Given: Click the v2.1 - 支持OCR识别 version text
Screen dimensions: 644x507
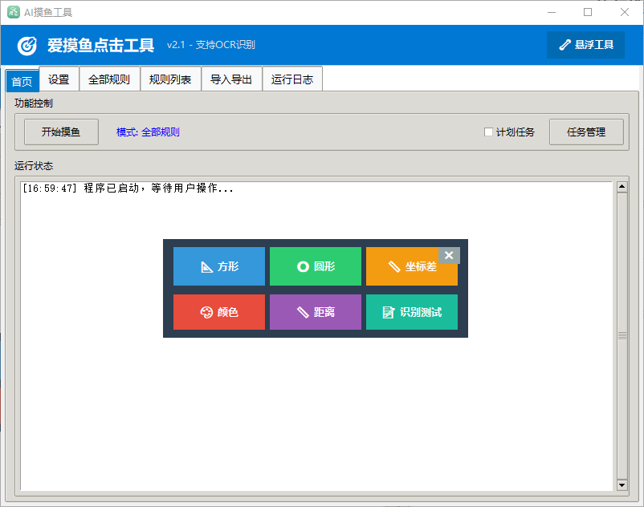Looking at the screenshot, I should point(210,45).
